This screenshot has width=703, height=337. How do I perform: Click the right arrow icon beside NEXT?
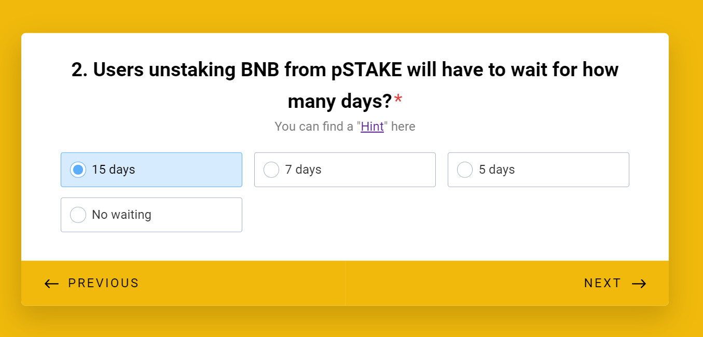click(639, 284)
